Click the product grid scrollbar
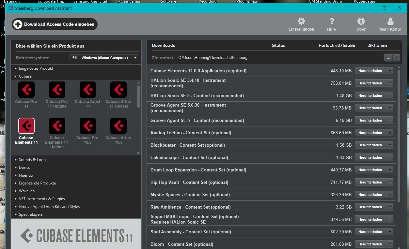Screen dimensions: 409x249 [x=138, y=96]
